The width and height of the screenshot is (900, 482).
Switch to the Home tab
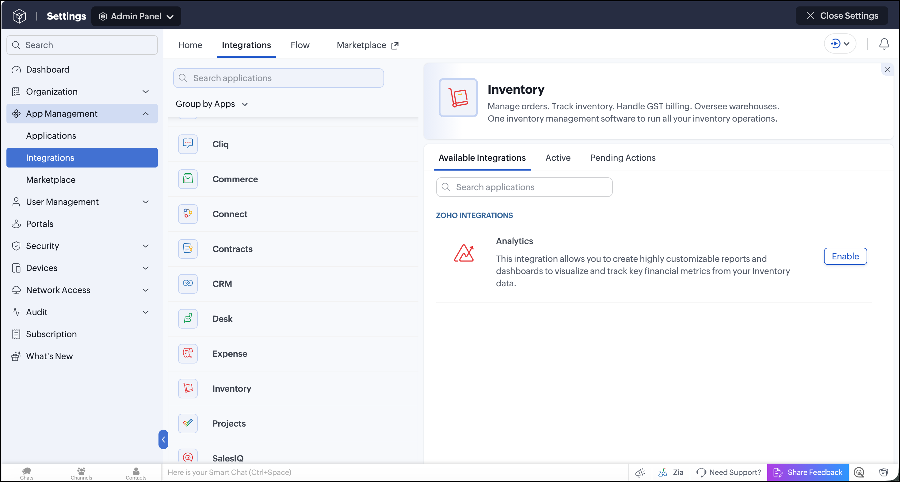pos(190,45)
